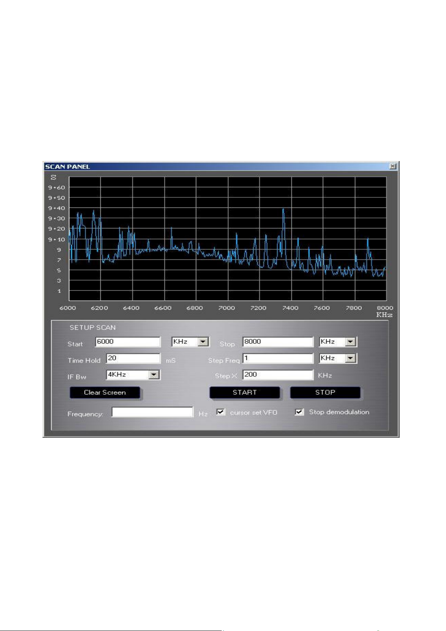Open the Step Freq unit KHz dropdown
The width and height of the screenshot is (446, 631).
[x=351, y=358]
